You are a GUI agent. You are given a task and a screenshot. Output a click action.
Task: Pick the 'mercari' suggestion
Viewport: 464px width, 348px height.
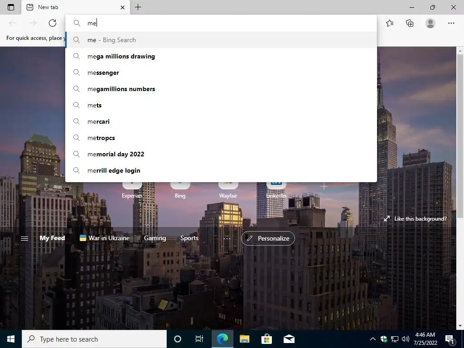point(221,121)
